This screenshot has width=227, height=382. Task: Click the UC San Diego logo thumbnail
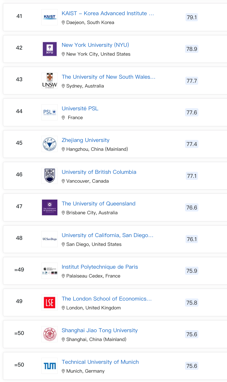[x=50, y=239]
